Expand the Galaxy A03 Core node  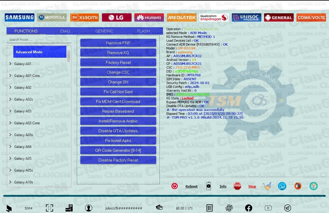[x=10, y=123]
